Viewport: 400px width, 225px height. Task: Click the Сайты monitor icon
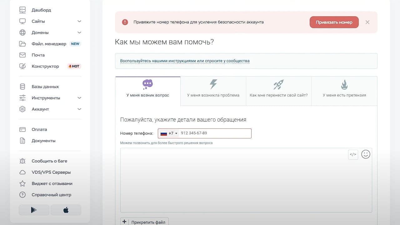(x=22, y=21)
